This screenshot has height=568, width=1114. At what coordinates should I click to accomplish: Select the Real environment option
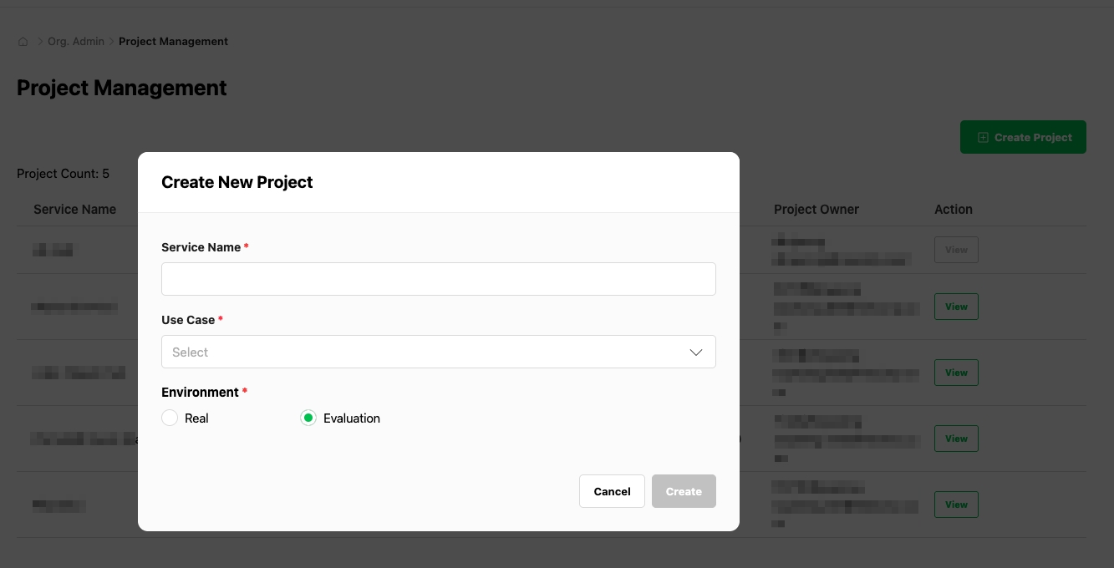pos(170,417)
